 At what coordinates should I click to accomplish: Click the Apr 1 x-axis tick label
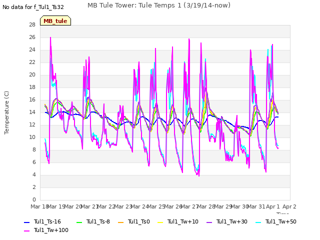coord(273,206)
